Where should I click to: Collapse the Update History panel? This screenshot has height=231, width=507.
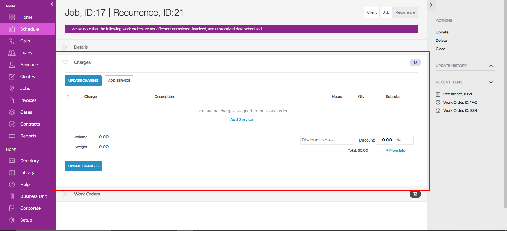click(491, 66)
